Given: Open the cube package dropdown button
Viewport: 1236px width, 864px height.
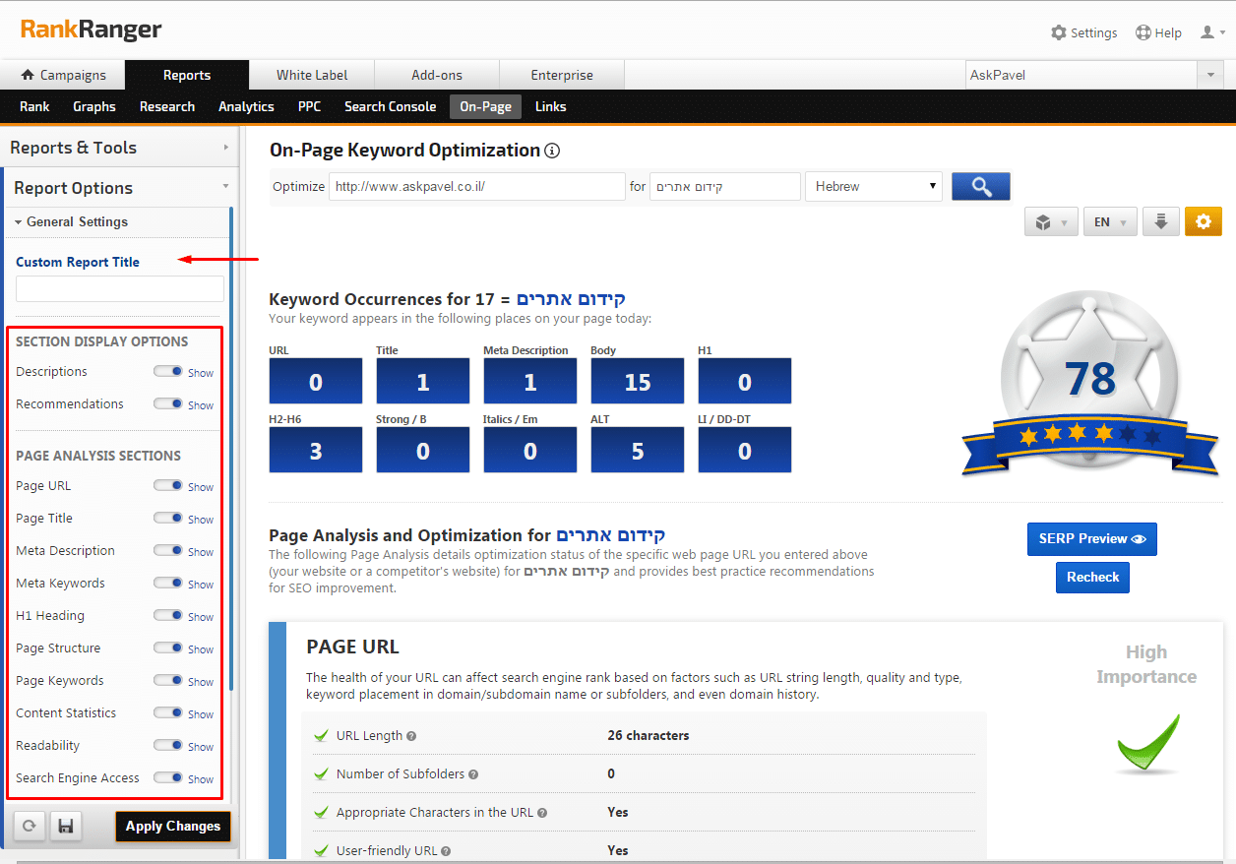Looking at the screenshot, I should [1051, 221].
